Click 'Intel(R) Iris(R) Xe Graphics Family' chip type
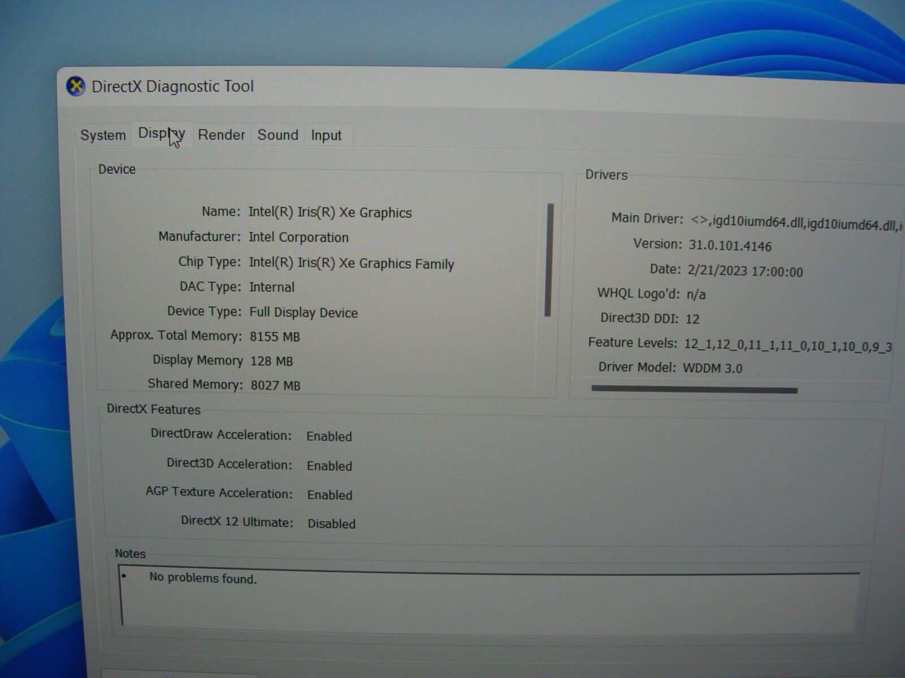This screenshot has width=905, height=678. (351, 263)
